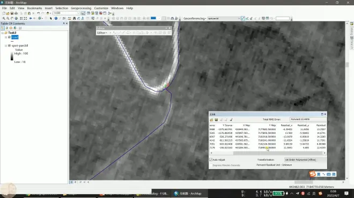Click the Zoom In tool icon
Image resolution: width=354 pixels, height=198 pixels.
pos(4,19)
